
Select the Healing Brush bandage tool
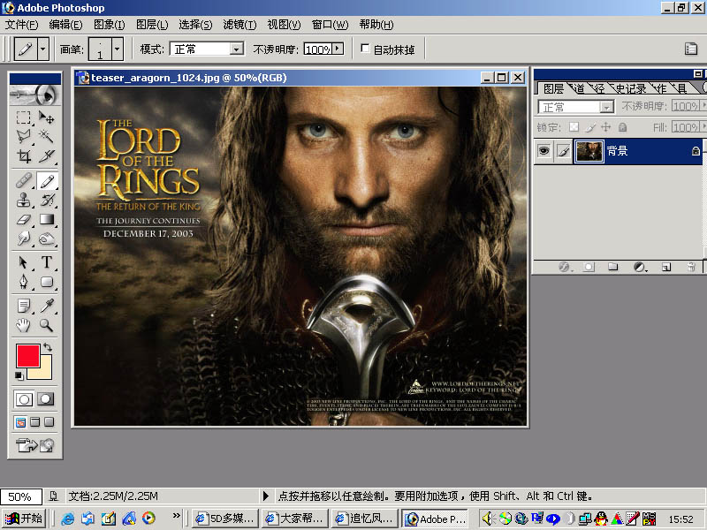pyautogui.click(x=24, y=181)
